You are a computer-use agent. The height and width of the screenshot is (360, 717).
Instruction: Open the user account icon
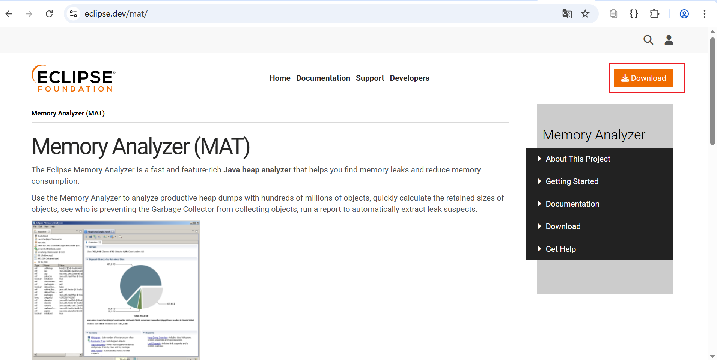tap(669, 40)
